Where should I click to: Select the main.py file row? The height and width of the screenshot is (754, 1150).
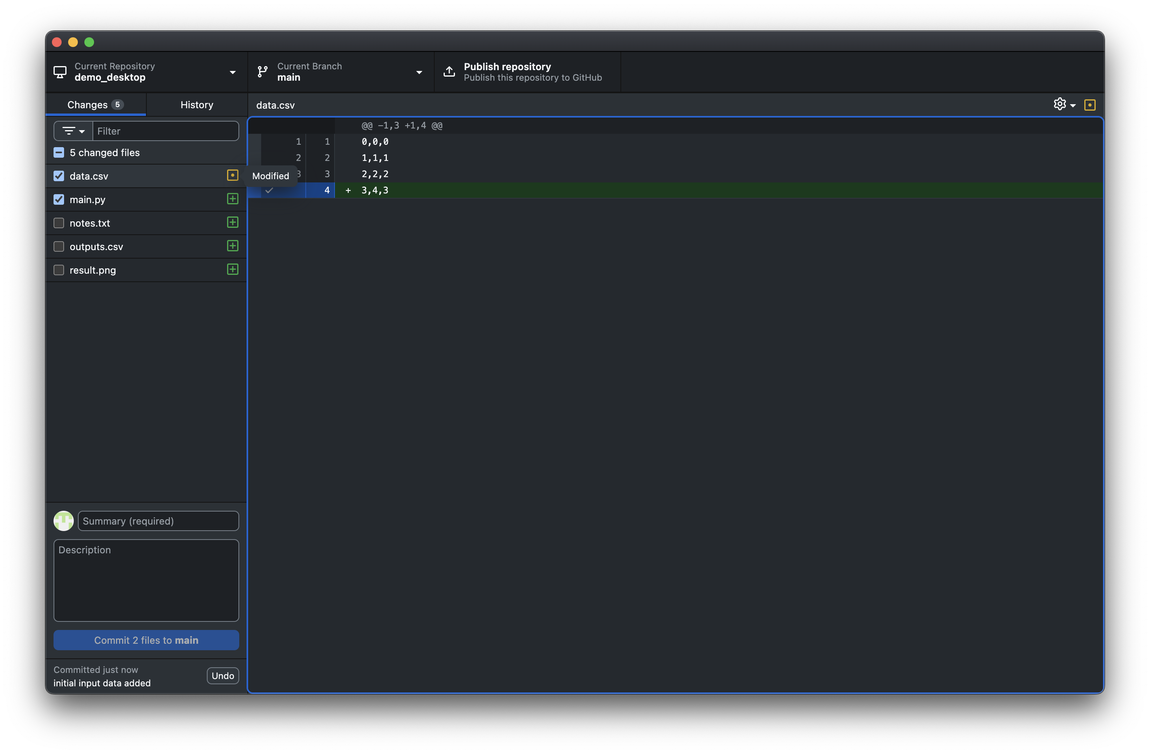point(146,199)
